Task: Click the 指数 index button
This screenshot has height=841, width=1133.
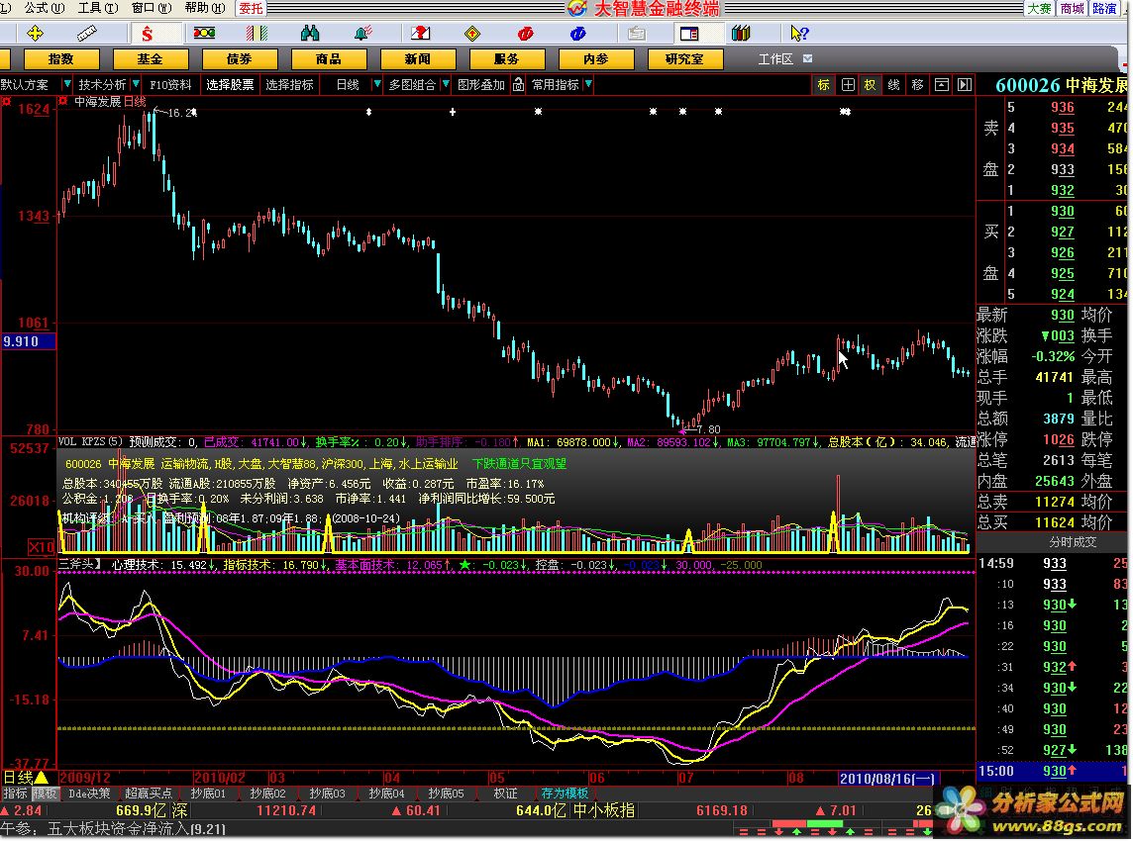Action: (x=61, y=59)
